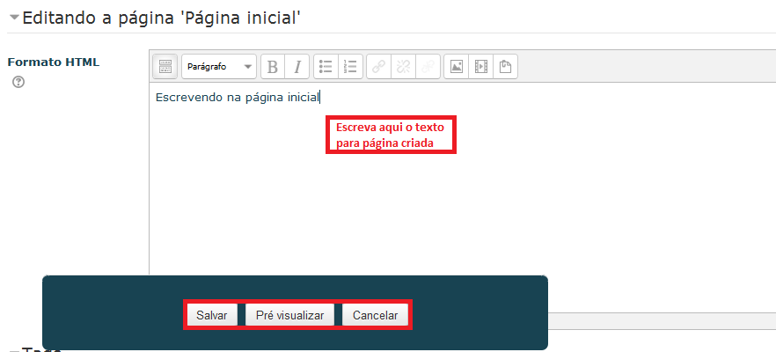Click the 'Escrevendo na página inicial' text line

238,97
